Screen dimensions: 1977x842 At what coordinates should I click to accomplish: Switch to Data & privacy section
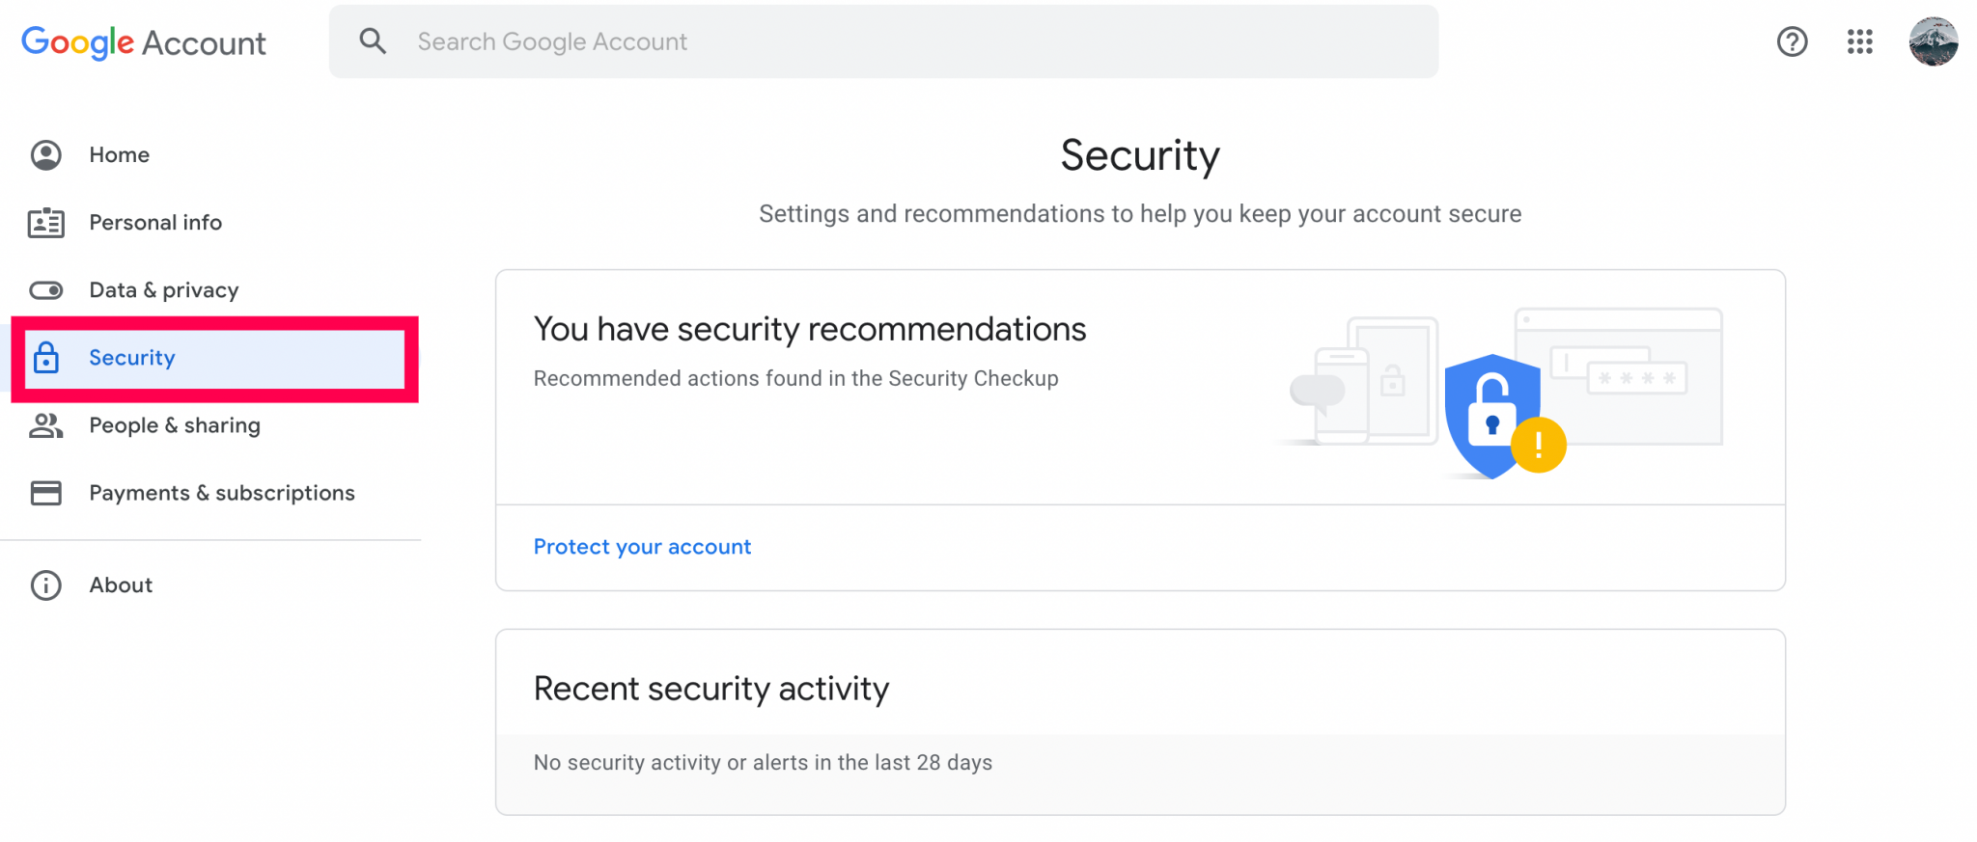164,289
